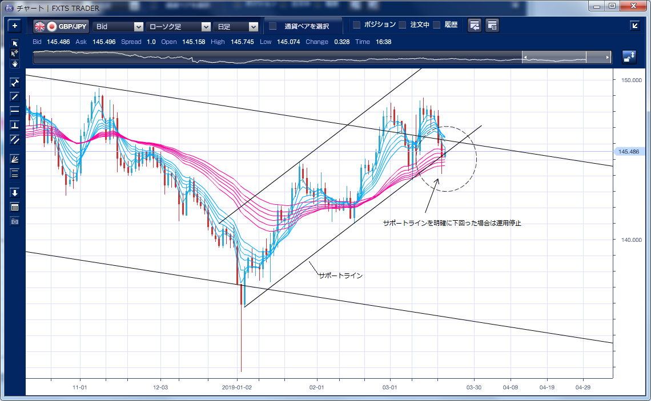Screen dimensions: 651x401
Task: Open the ローソク足 chart style dropdown
Action: [x=179, y=27]
